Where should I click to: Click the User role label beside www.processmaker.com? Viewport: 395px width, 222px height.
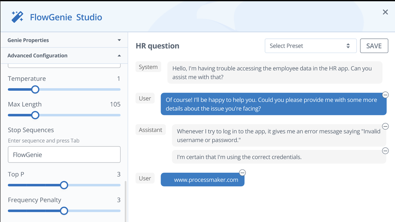(145, 178)
